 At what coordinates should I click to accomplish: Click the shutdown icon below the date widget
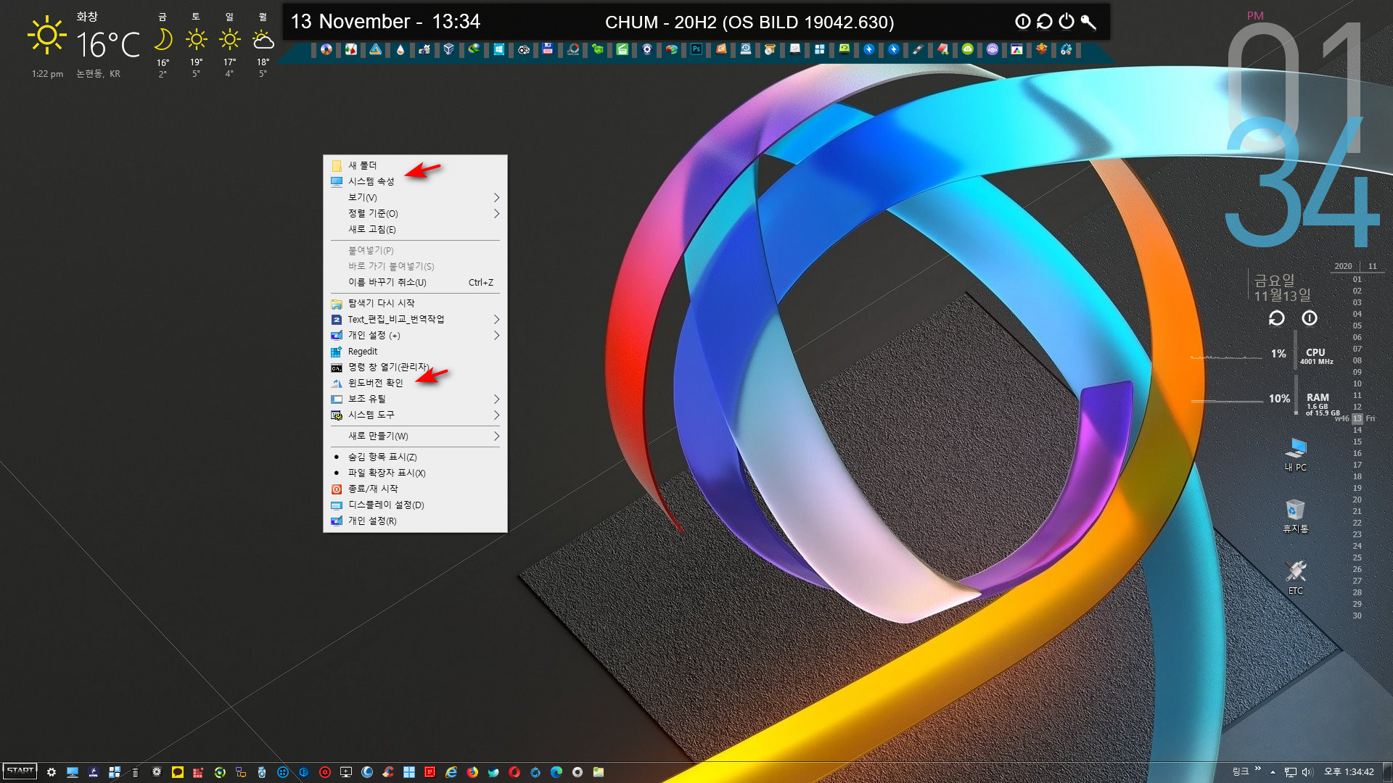point(1310,318)
